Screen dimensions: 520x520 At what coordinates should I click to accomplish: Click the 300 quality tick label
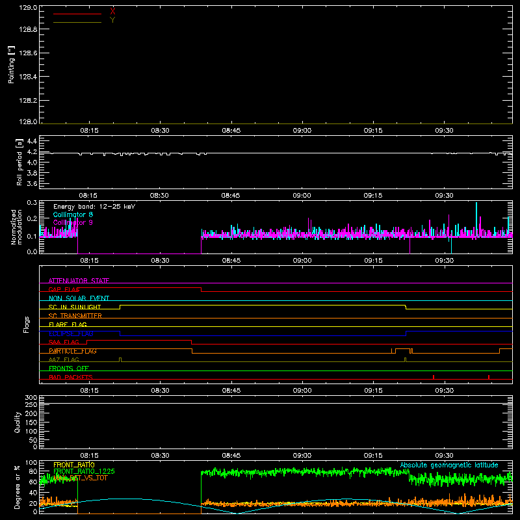[x=31, y=398]
